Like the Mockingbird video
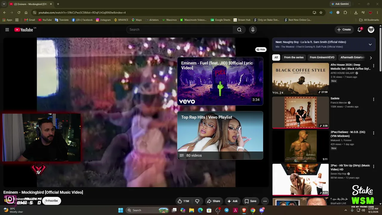Screen dimensions: 382x215 pos(183,201)
